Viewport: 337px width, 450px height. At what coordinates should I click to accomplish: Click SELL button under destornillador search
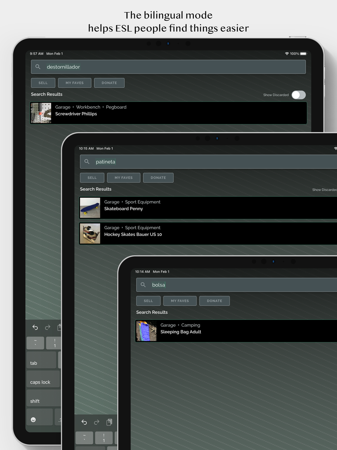[43, 83]
